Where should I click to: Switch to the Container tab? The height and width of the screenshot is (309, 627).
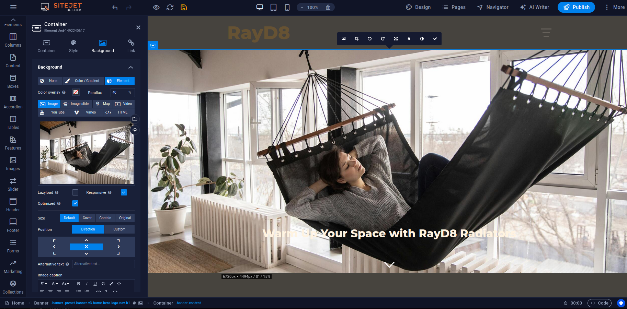[x=47, y=46]
